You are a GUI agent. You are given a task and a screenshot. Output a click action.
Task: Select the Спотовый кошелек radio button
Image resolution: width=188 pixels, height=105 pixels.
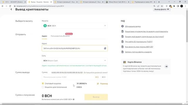coord(43,83)
